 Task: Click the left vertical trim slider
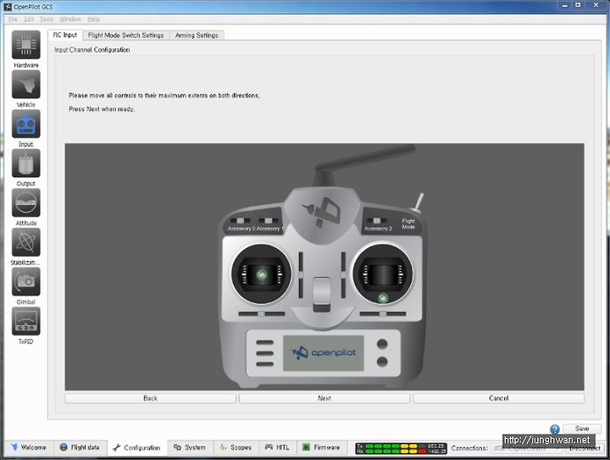pos(301,275)
